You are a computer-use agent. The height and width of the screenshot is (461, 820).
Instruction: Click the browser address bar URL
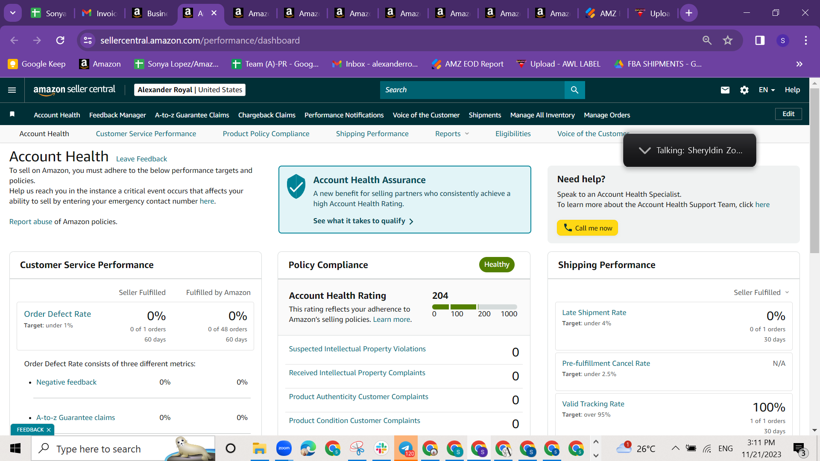200,40
